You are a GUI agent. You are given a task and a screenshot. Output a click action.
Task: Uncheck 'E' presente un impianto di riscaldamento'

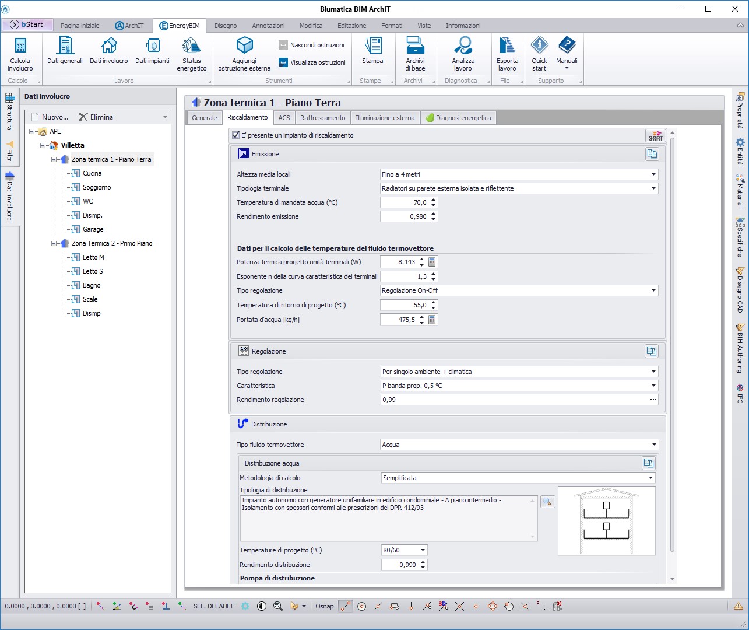coord(236,135)
